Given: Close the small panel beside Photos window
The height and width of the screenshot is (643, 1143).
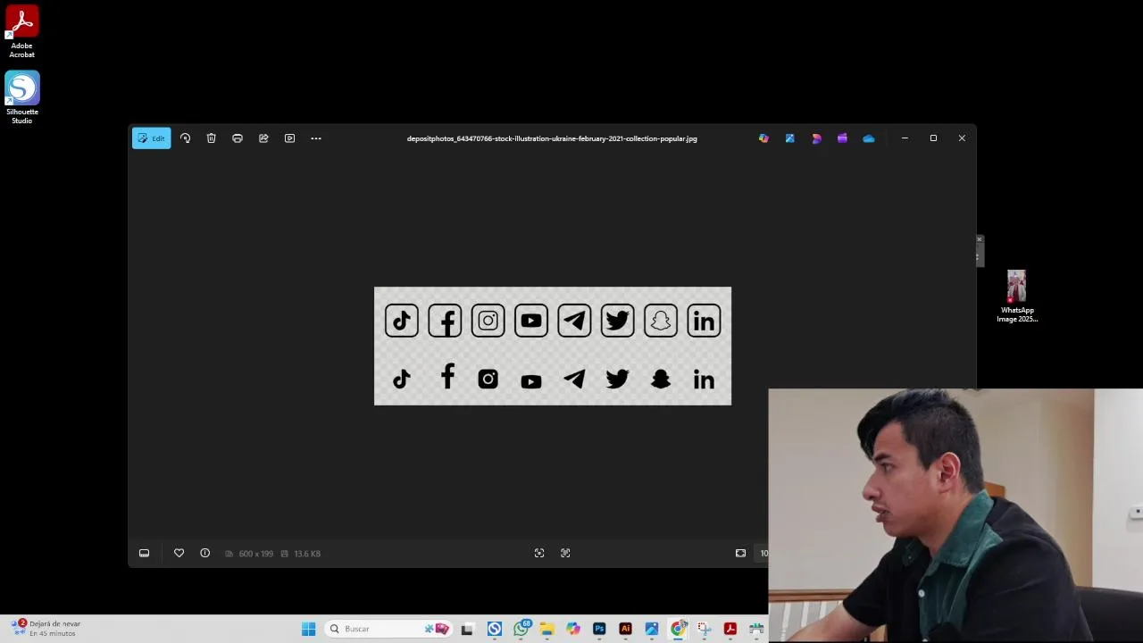Looking at the screenshot, I should pyautogui.click(x=979, y=239).
